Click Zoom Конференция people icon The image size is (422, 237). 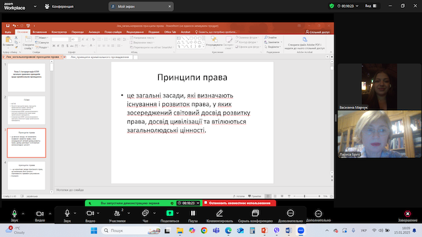(x=47, y=6)
